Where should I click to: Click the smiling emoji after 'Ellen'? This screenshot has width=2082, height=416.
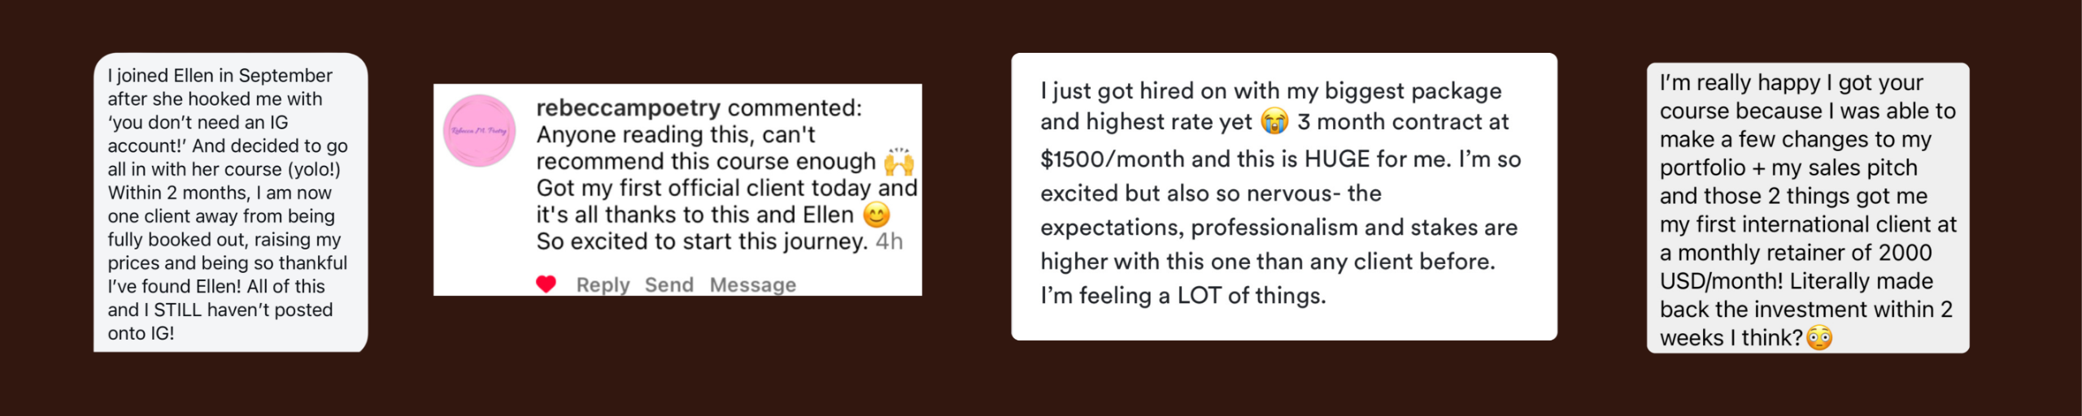[876, 215]
